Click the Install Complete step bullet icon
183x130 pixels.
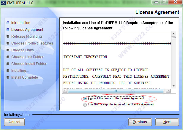[x=8, y=77]
